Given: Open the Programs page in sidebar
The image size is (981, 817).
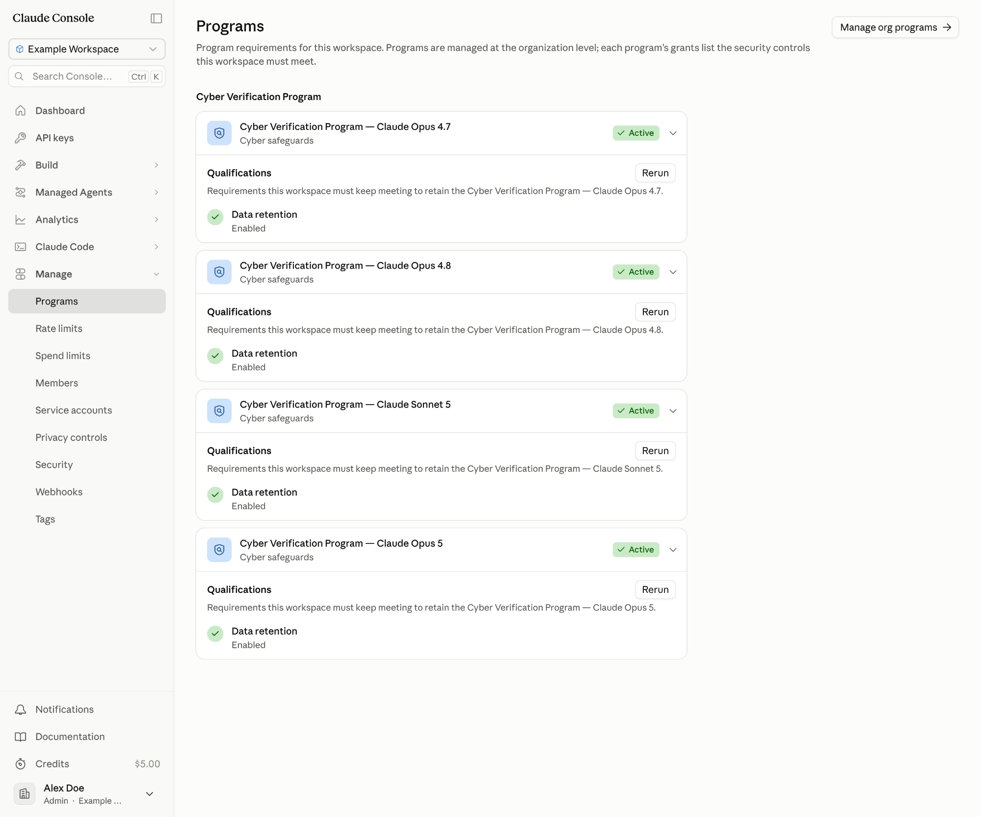Looking at the screenshot, I should coord(87,301).
